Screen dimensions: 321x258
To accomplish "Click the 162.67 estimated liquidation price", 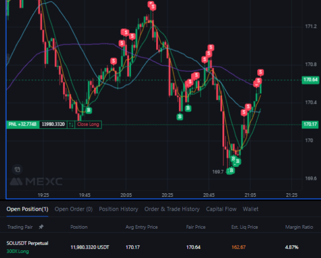I will (x=238, y=247).
